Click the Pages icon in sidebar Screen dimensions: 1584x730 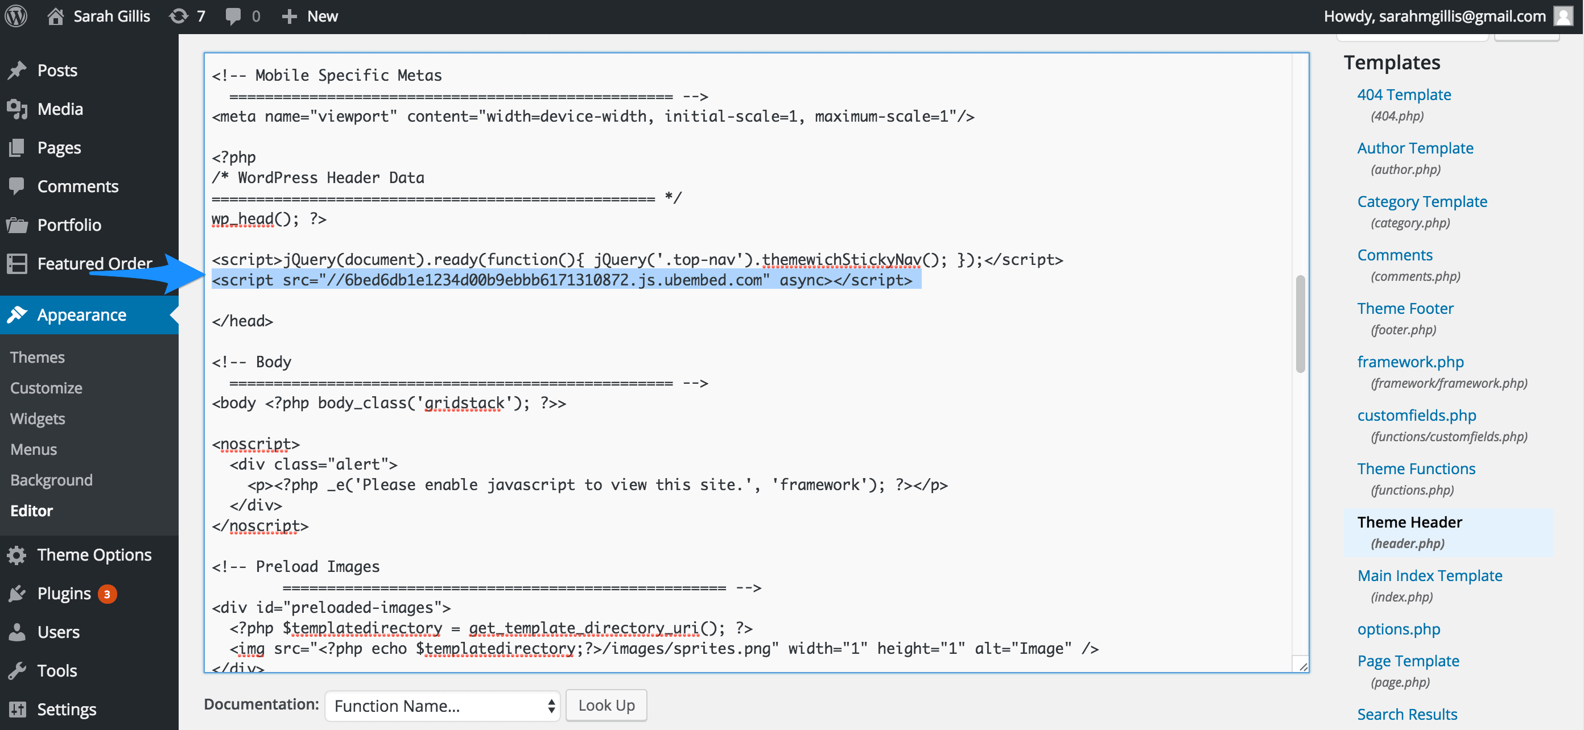point(17,147)
